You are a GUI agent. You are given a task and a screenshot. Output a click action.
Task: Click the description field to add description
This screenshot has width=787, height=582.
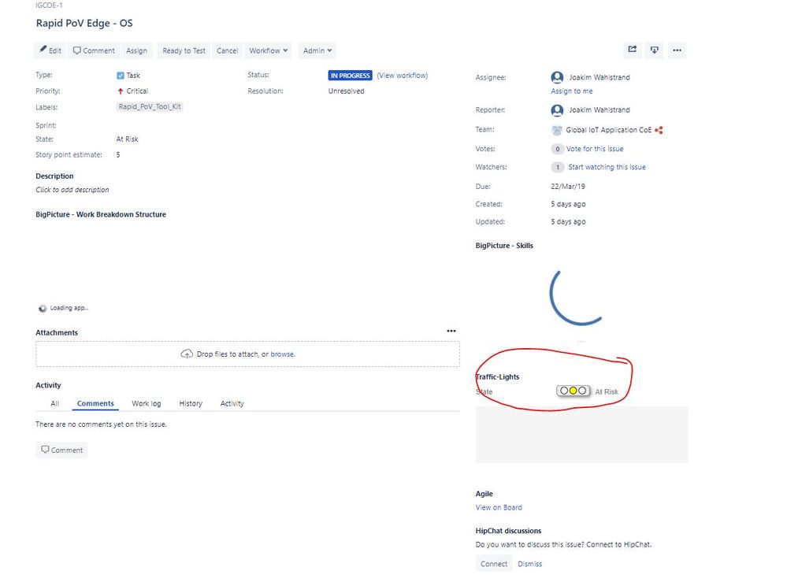(x=70, y=189)
